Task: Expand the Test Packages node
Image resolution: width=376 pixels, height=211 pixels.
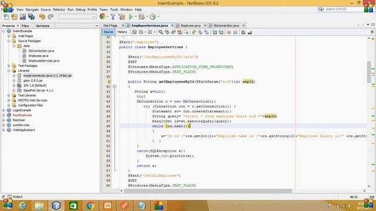Action: pyautogui.click(x=9, y=66)
